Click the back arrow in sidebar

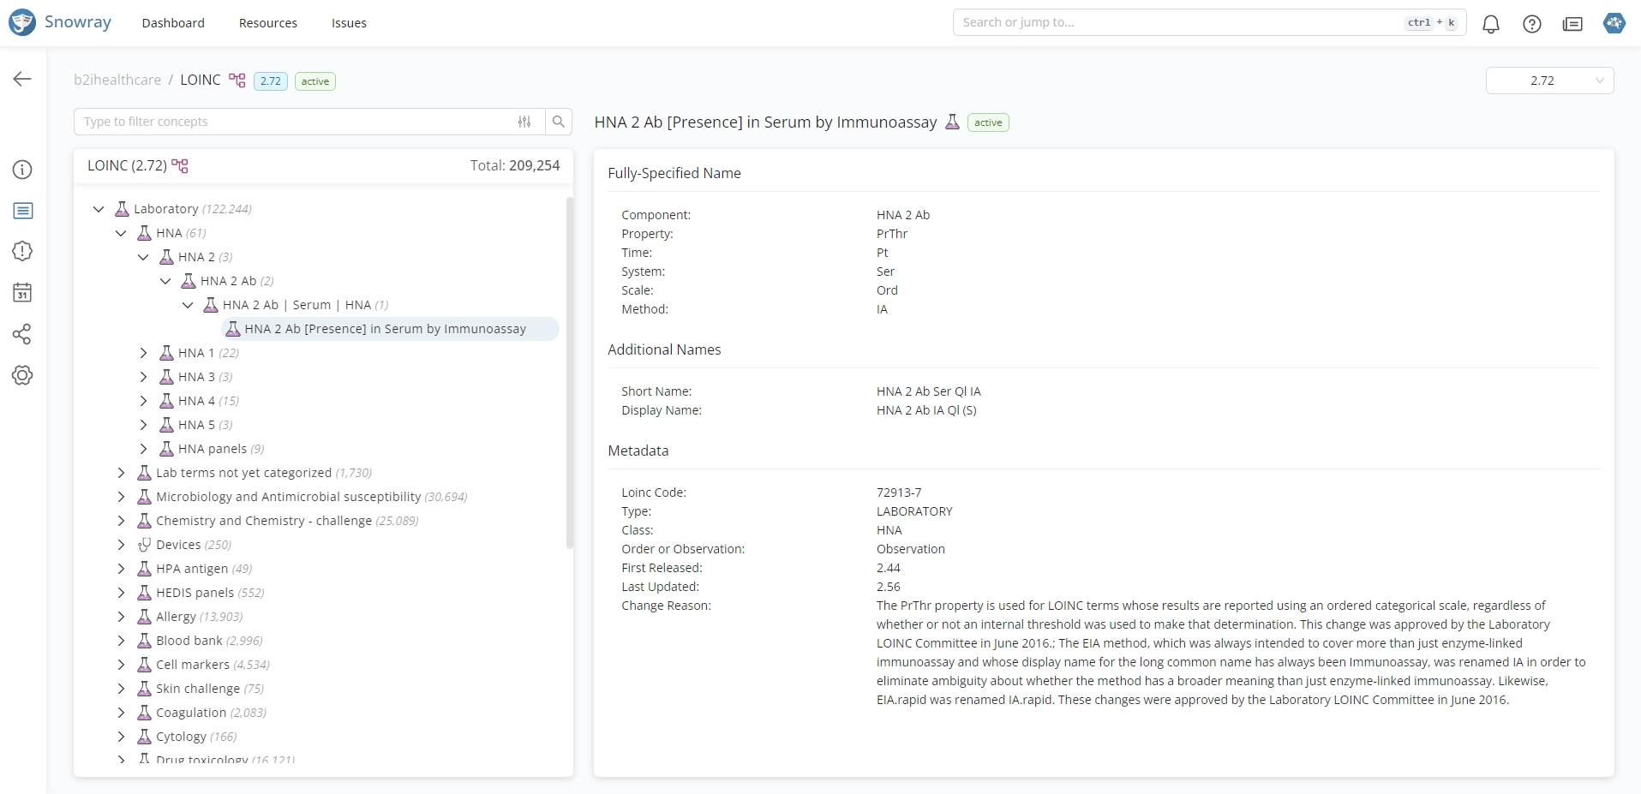point(22,79)
